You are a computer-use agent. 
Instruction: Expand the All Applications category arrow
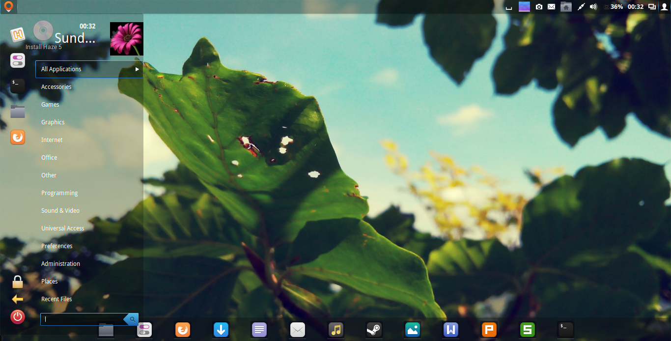[x=138, y=69]
